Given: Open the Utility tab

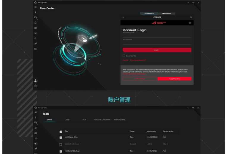Looking at the screenshot, I should pos(67,120).
